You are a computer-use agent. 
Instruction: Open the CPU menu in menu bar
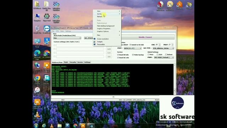[x=57, y=31]
